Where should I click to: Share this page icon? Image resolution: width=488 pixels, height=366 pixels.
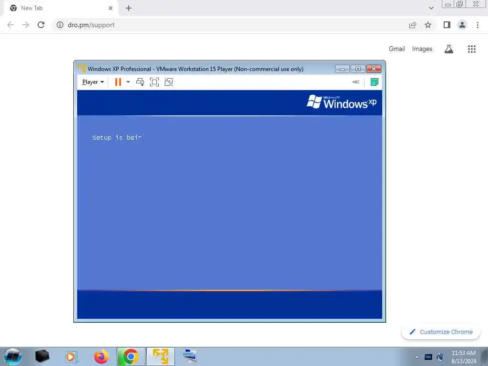point(413,25)
